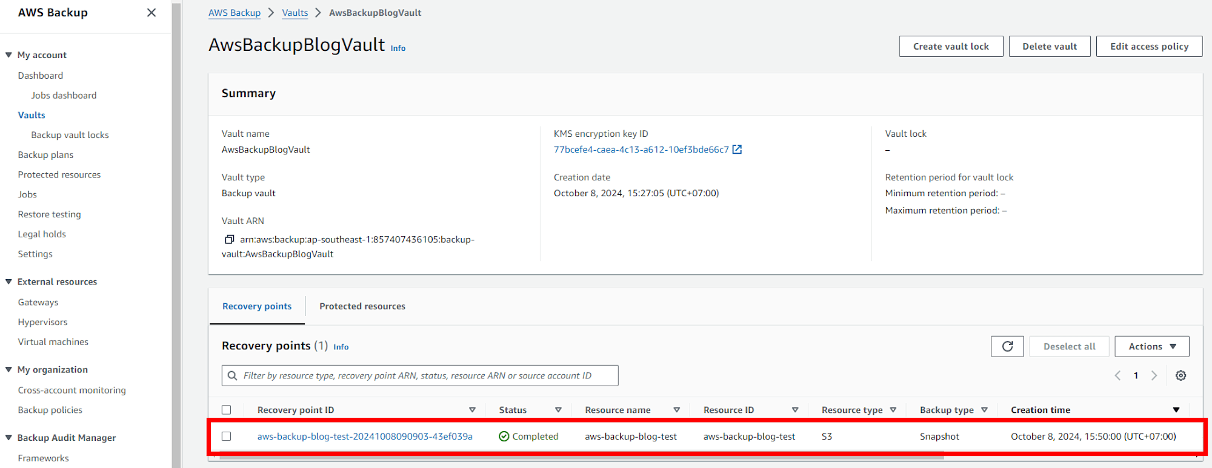Click the page number 1 indicator
The image size is (1212, 468).
click(x=1136, y=375)
